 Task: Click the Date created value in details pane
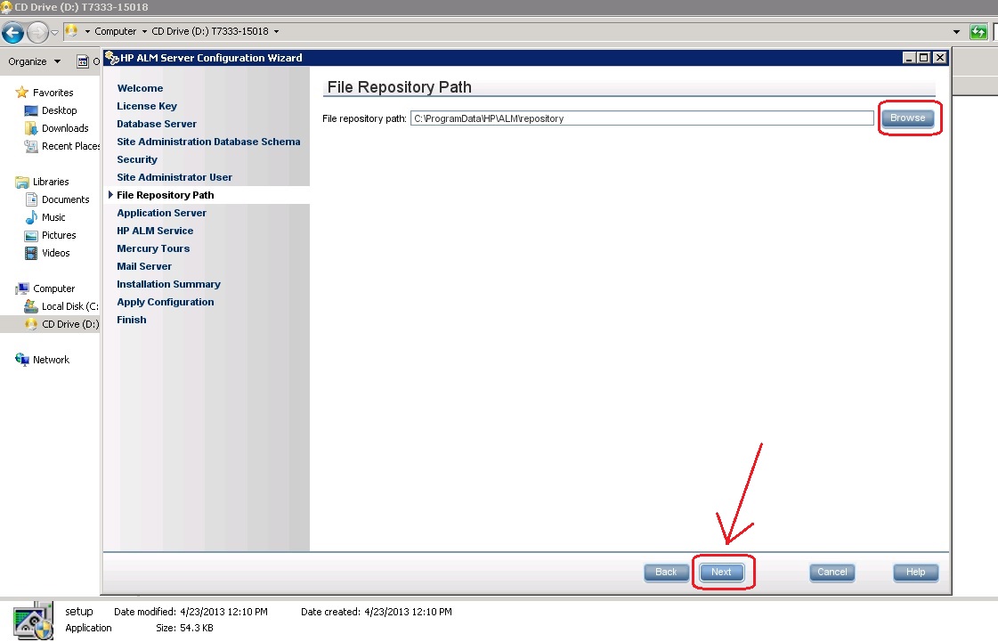click(x=408, y=612)
